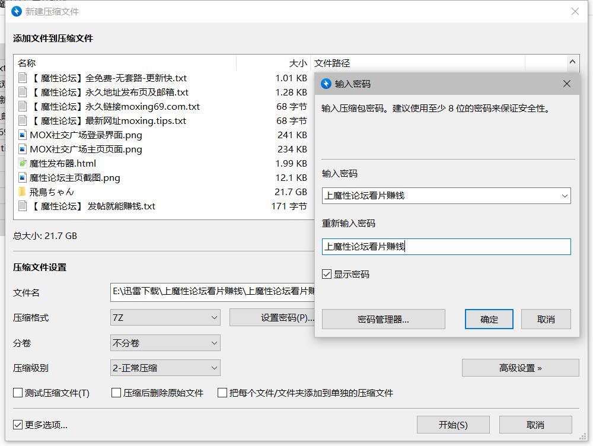This screenshot has width=593, height=446.
Task: Click the file list scroll-up arrow
Action: [x=573, y=62]
